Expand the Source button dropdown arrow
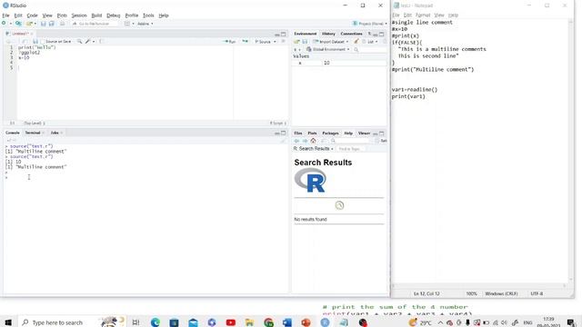 coord(275,42)
